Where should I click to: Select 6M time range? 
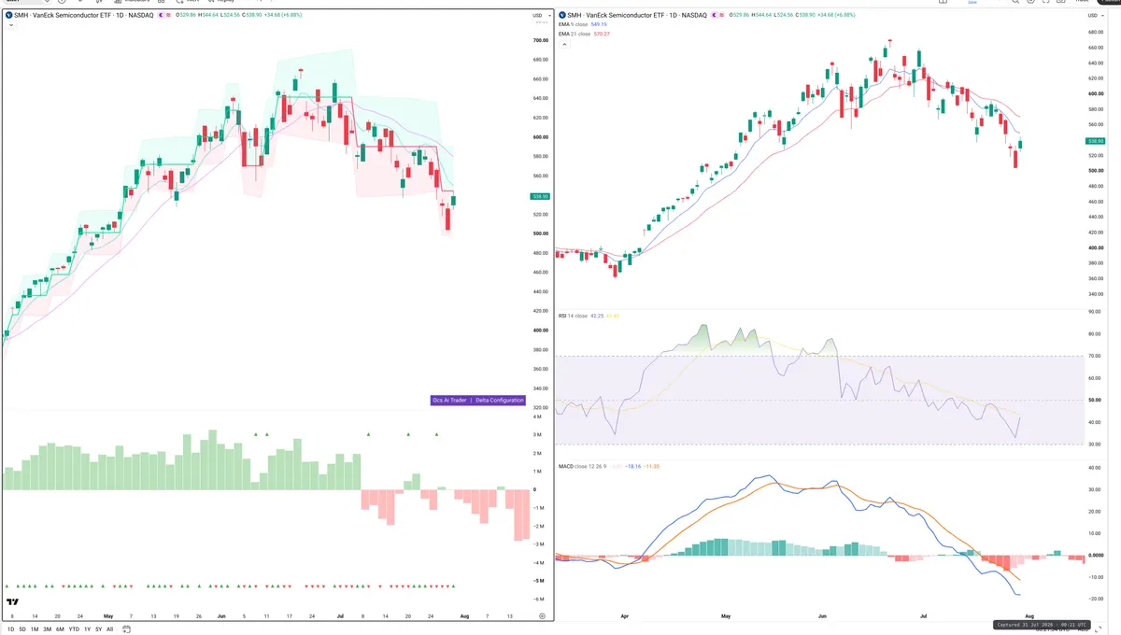pyautogui.click(x=60, y=629)
